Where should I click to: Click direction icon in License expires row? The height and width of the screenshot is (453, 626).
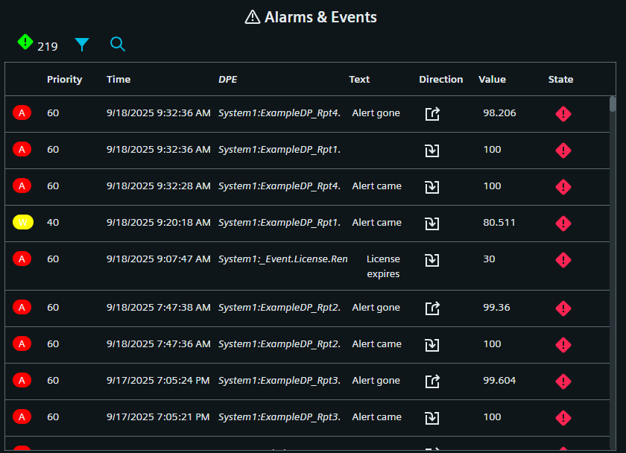[x=432, y=260]
